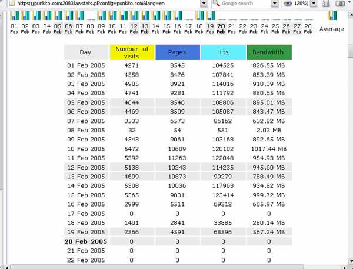Click the '12 Feb 2005' row date
This screenshot has width=353, height=269.
coord(86,167)
